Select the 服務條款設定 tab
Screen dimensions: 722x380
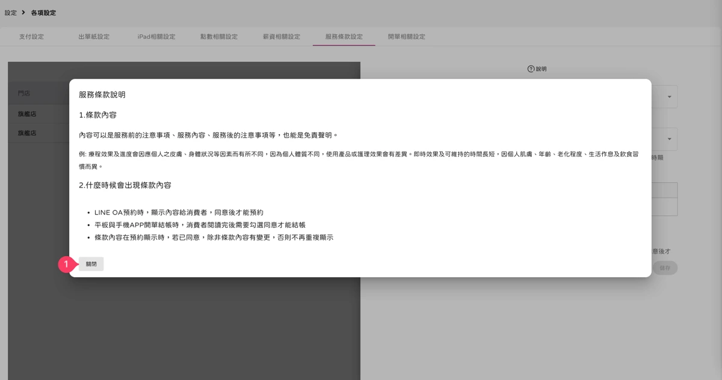coord(344,37)
